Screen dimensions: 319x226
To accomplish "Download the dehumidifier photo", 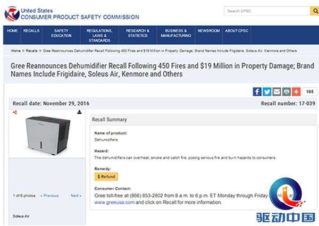I will [x=79, y=112].
